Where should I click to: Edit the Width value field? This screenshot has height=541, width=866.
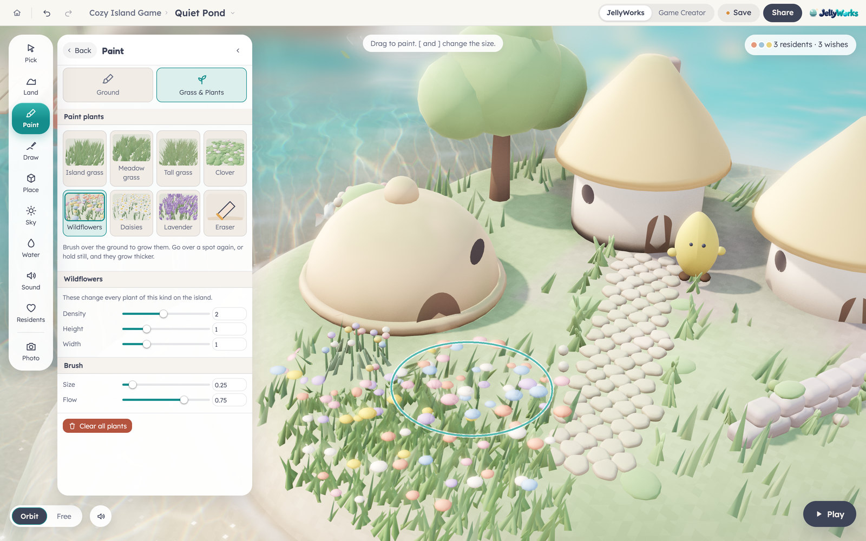[x=229, y=344]
